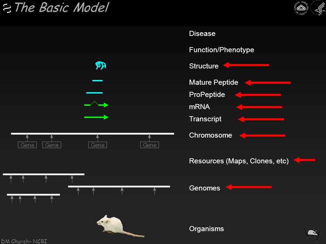This screenshot has height=244, width=326.
Task: Click the rightmost Gene box
Action: [x=149, y=145]
